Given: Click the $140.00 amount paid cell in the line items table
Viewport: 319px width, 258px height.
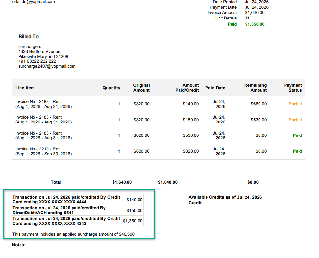Looking at the screenshot, I should coord(191,104).
